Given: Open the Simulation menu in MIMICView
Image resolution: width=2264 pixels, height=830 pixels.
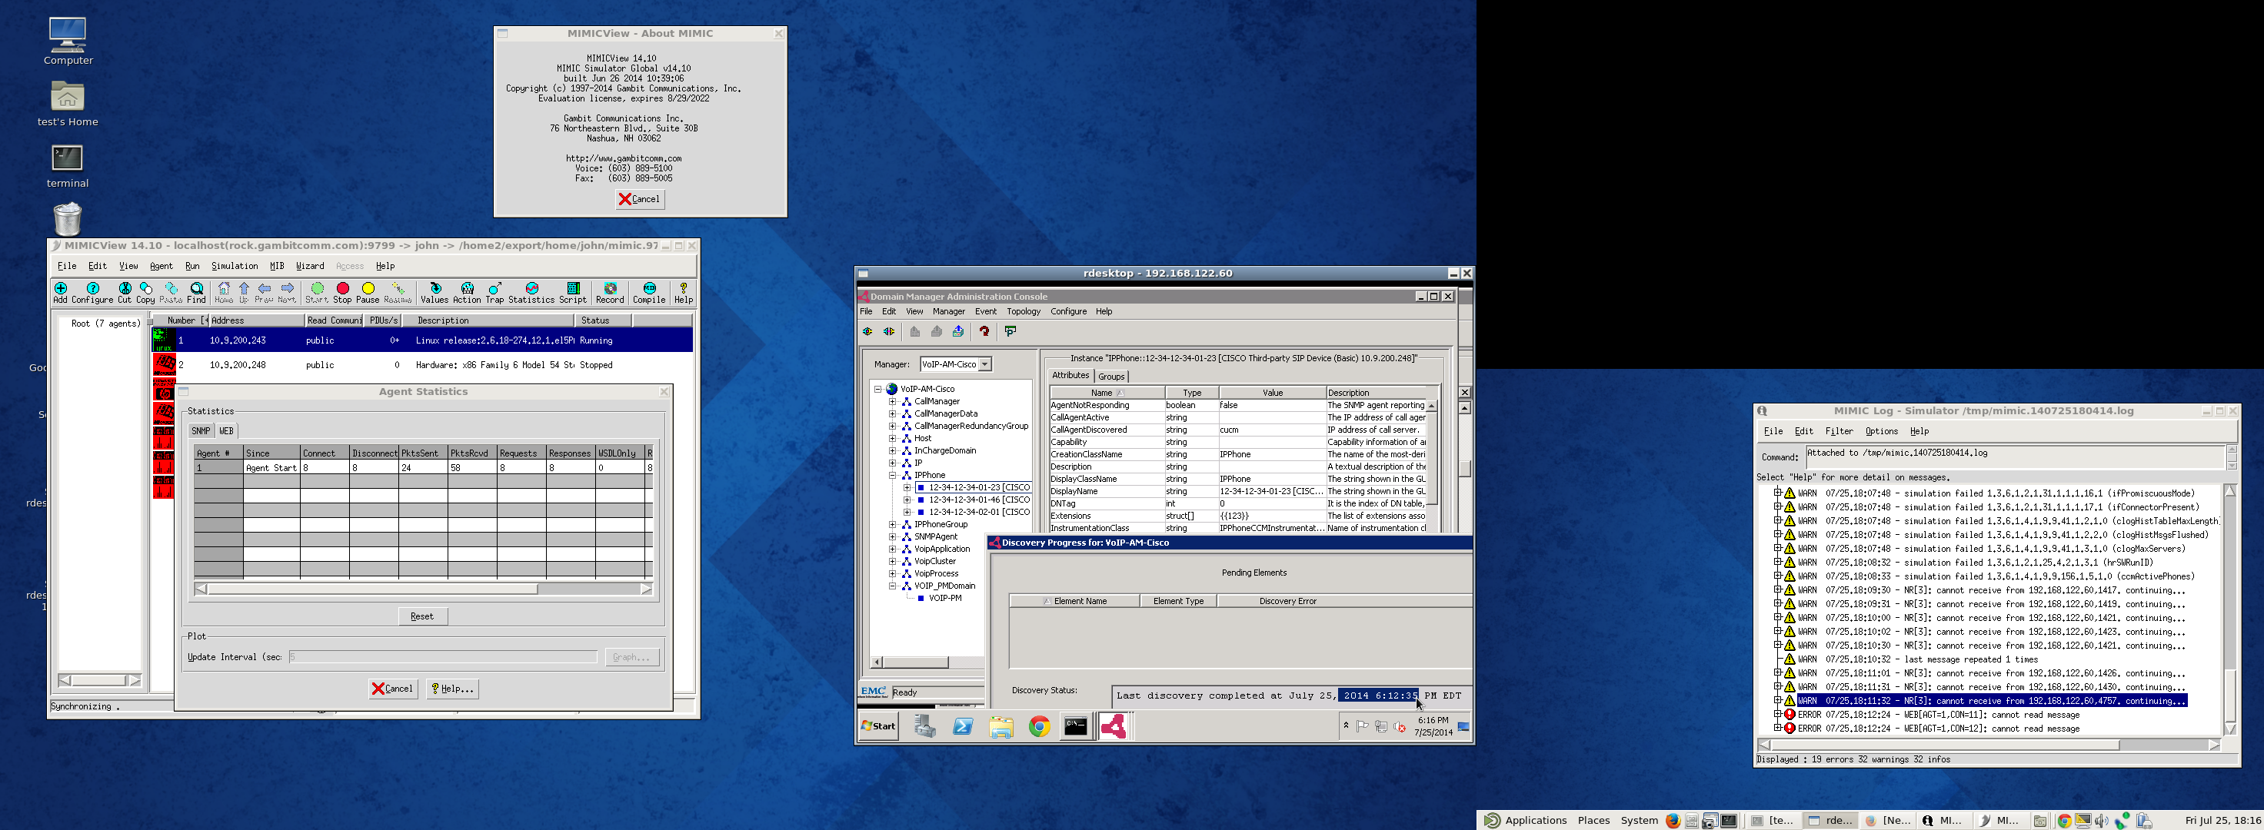Looking at the screenshot, I should pyautogui.click(x=235, y=266).
